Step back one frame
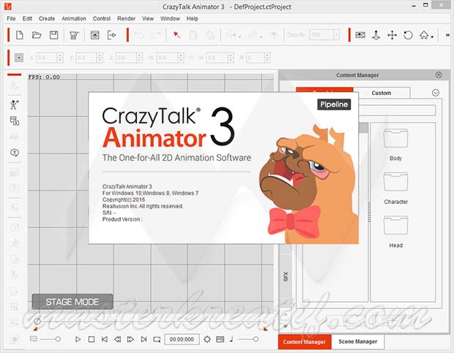The image size is (454, 353). coord(118,339)
